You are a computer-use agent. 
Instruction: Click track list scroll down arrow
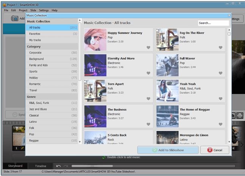(x=229, y=142)
